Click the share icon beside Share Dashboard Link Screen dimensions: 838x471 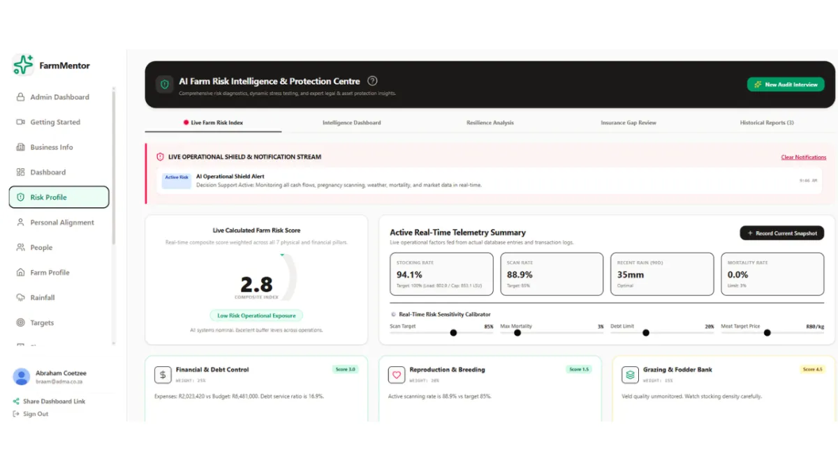tap(16, 401)
